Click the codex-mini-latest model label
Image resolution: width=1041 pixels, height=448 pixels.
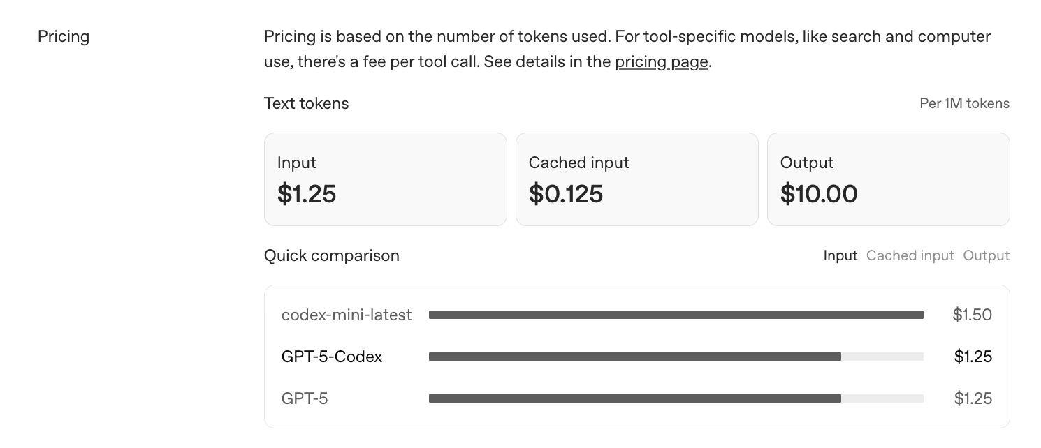coord(347,315)
